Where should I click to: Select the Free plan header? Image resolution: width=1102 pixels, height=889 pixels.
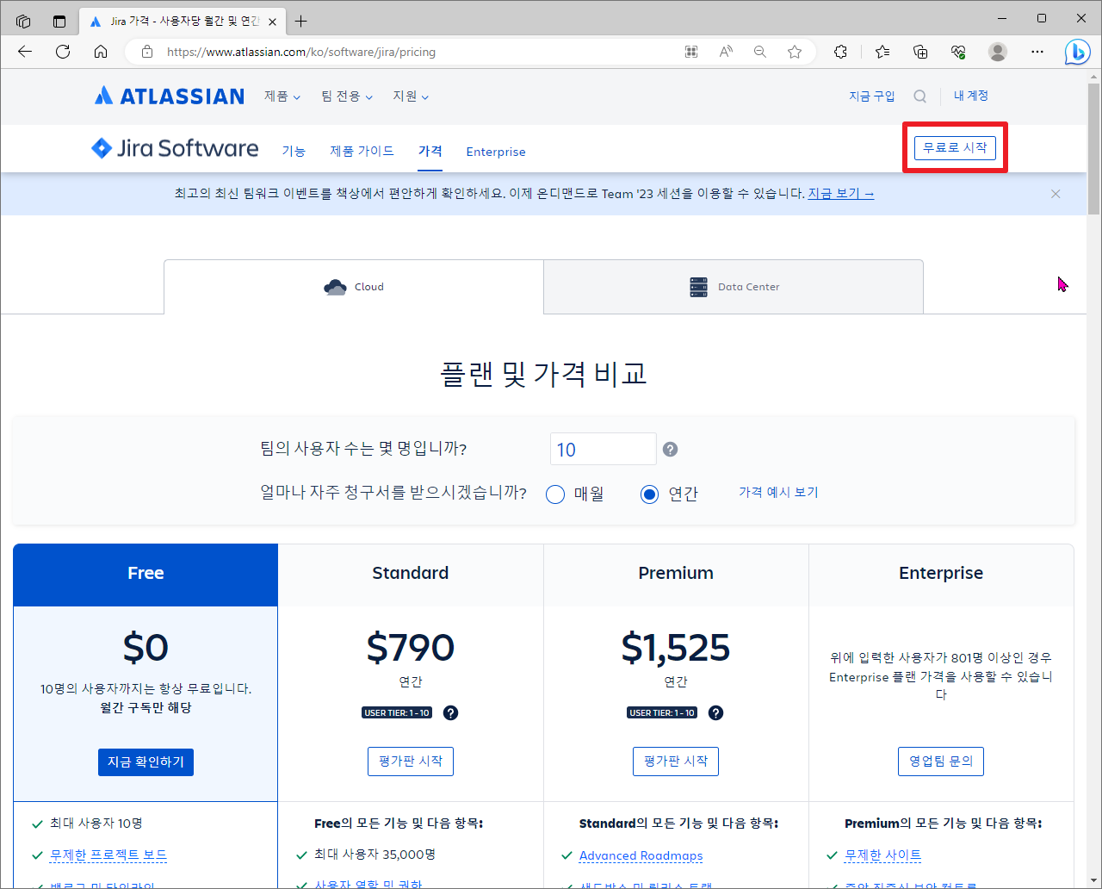point(145,574)
